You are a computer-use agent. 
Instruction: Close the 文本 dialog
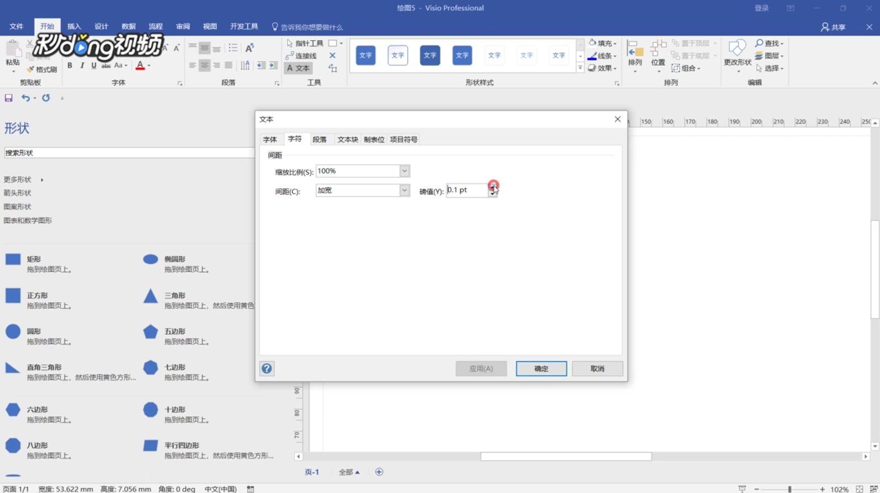[x=618, y=119]
